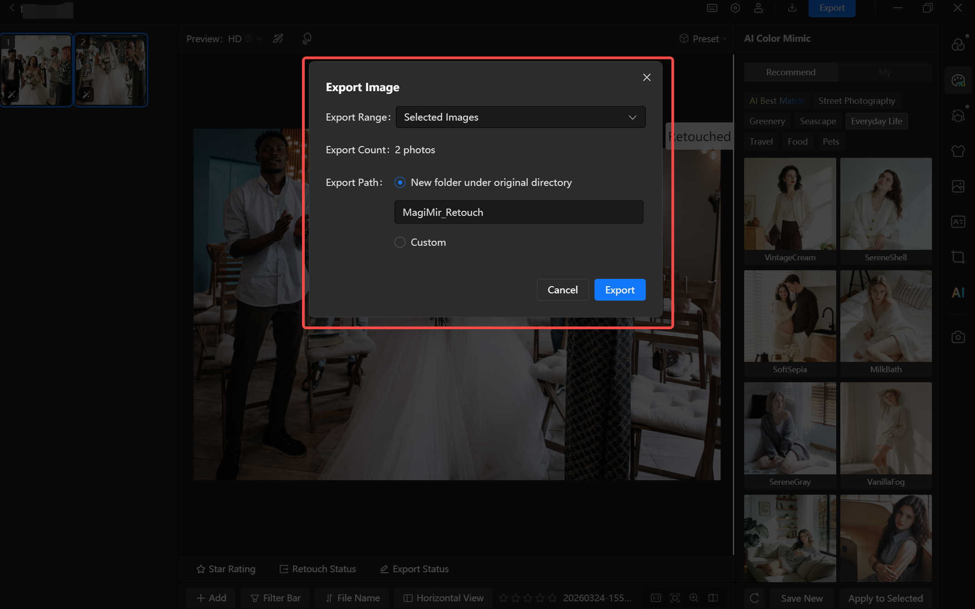This screenshot has height=609, width=975.
Task: Open the AI Color Mimic palette icon
Action: click(958, 81)
